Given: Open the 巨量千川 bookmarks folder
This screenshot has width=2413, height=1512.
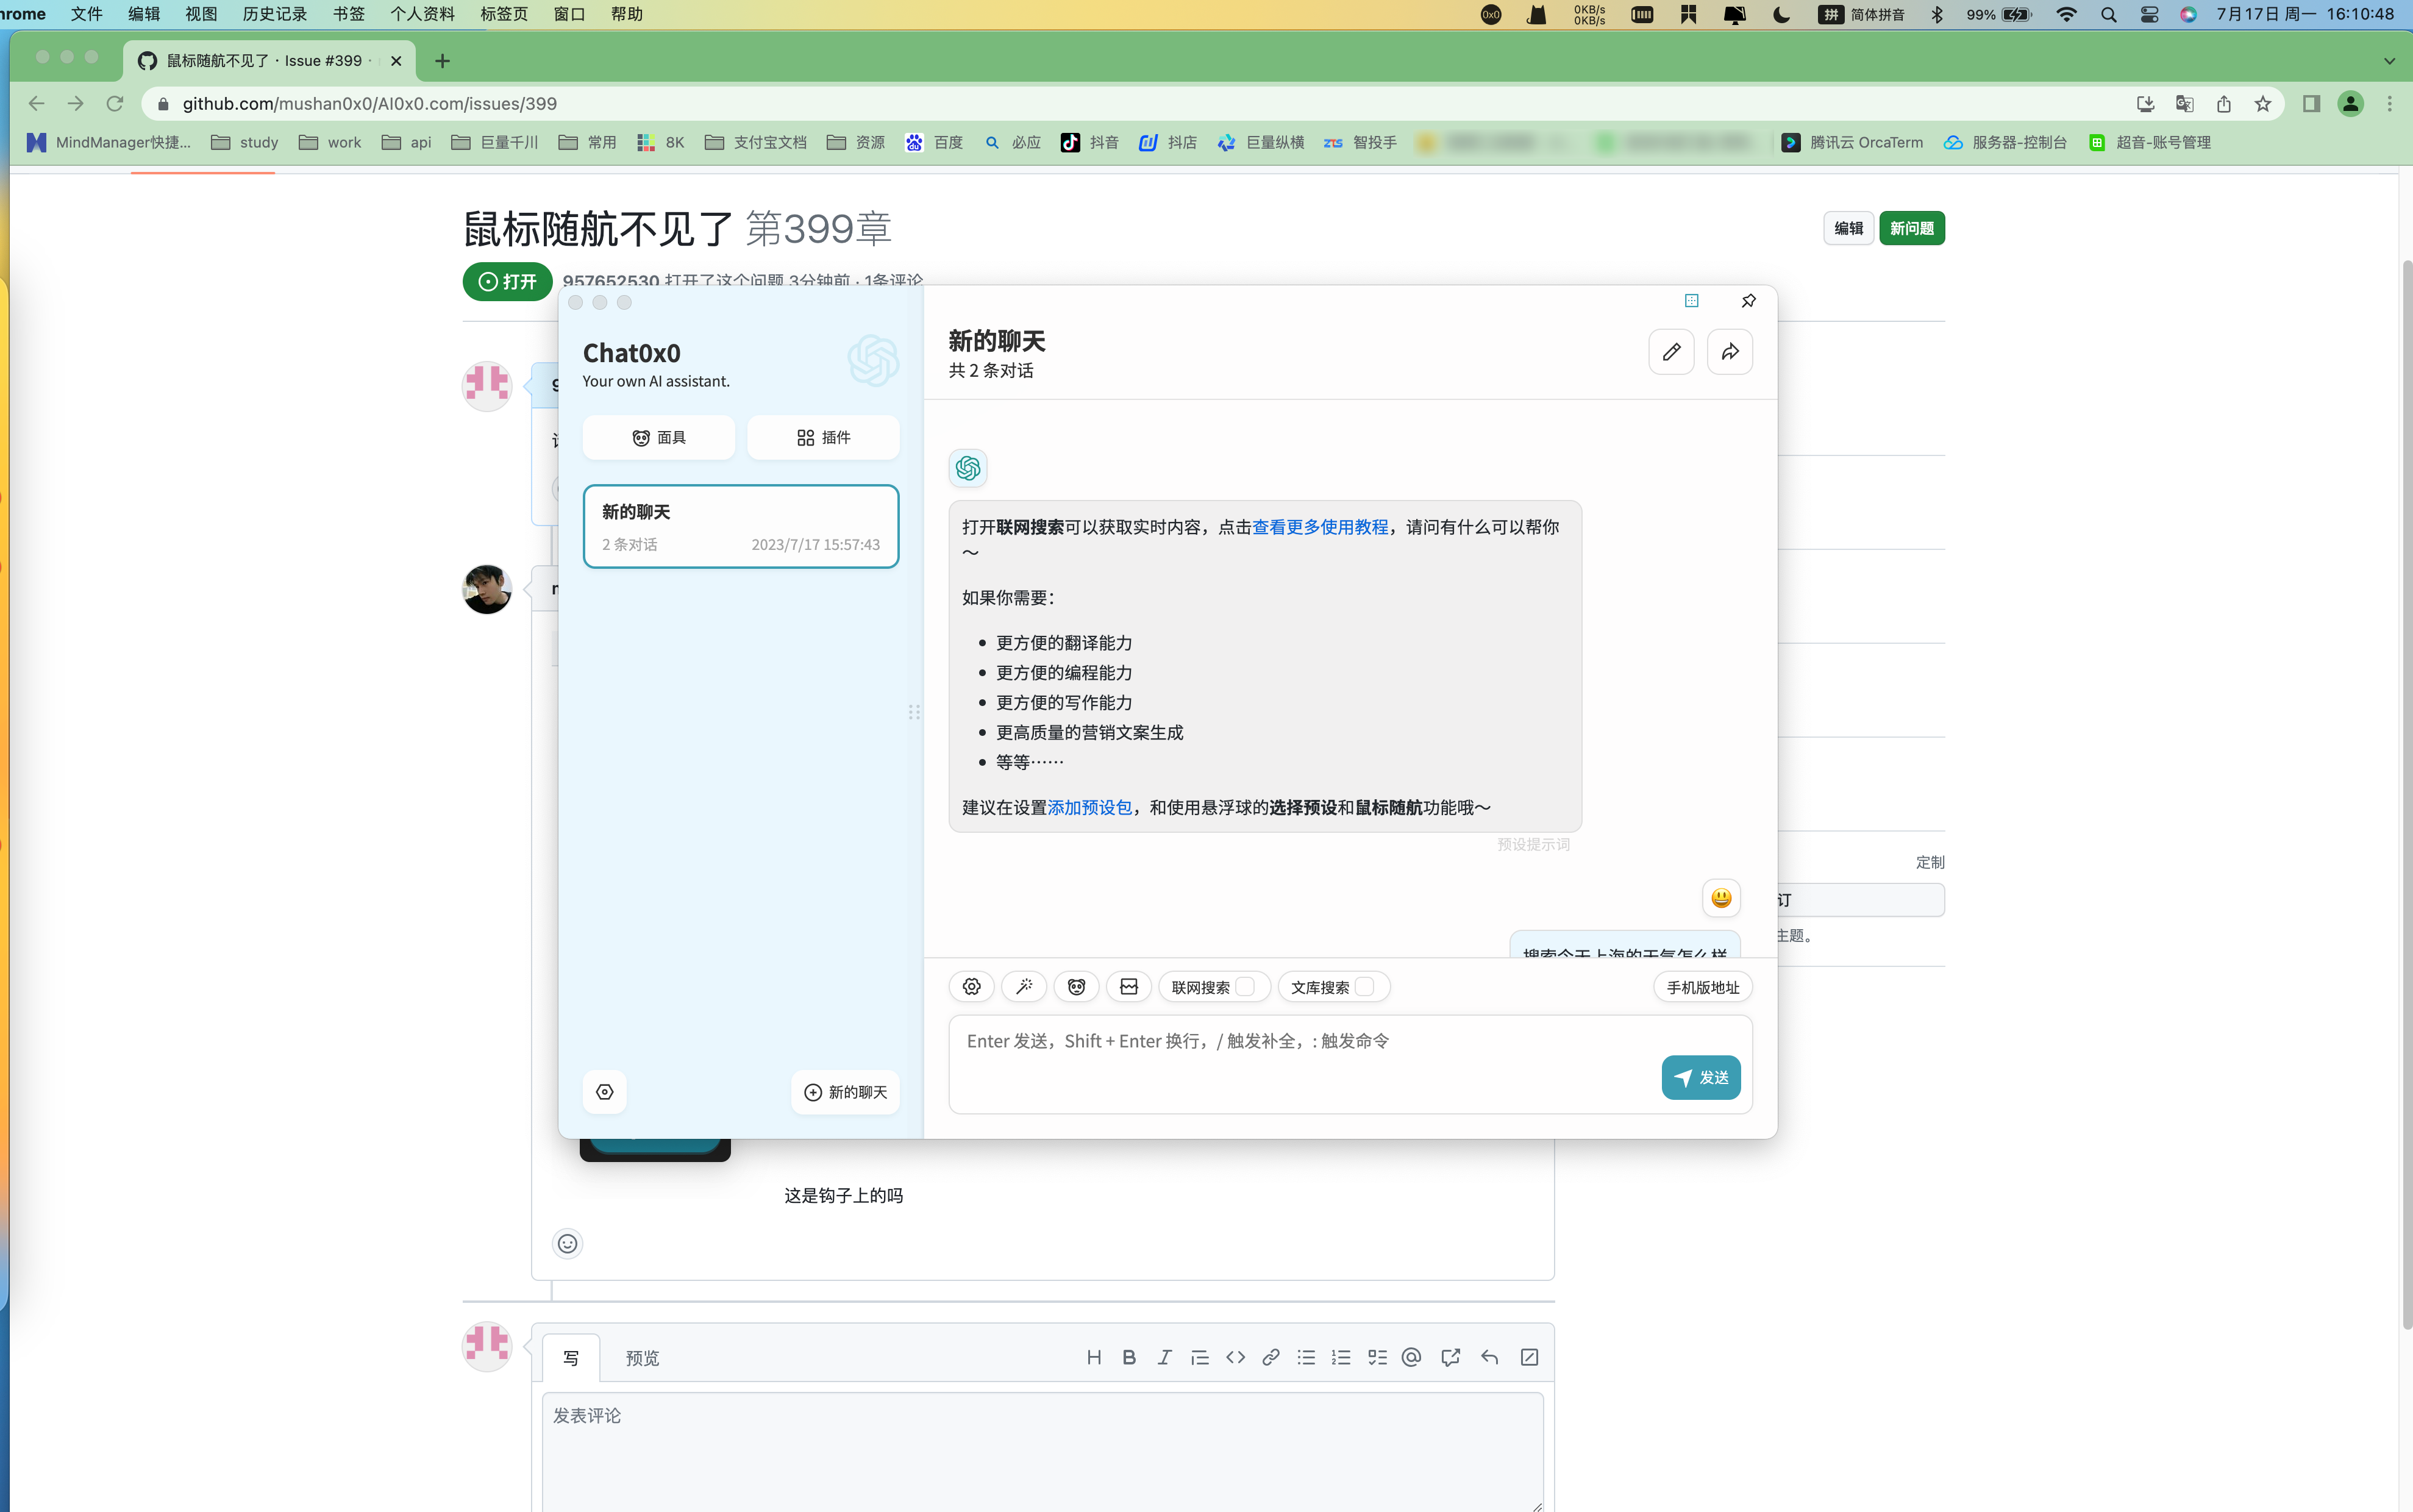Looking at the screenshot, I should pyautogui.click(x=507, y=142).
